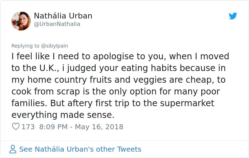
Task: Click the tweet's first line about apologising
Action: coord(120,56)
